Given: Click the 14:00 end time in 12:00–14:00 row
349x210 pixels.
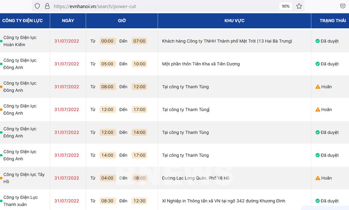Looking at the screenshot, I should (x=139, y=132).
